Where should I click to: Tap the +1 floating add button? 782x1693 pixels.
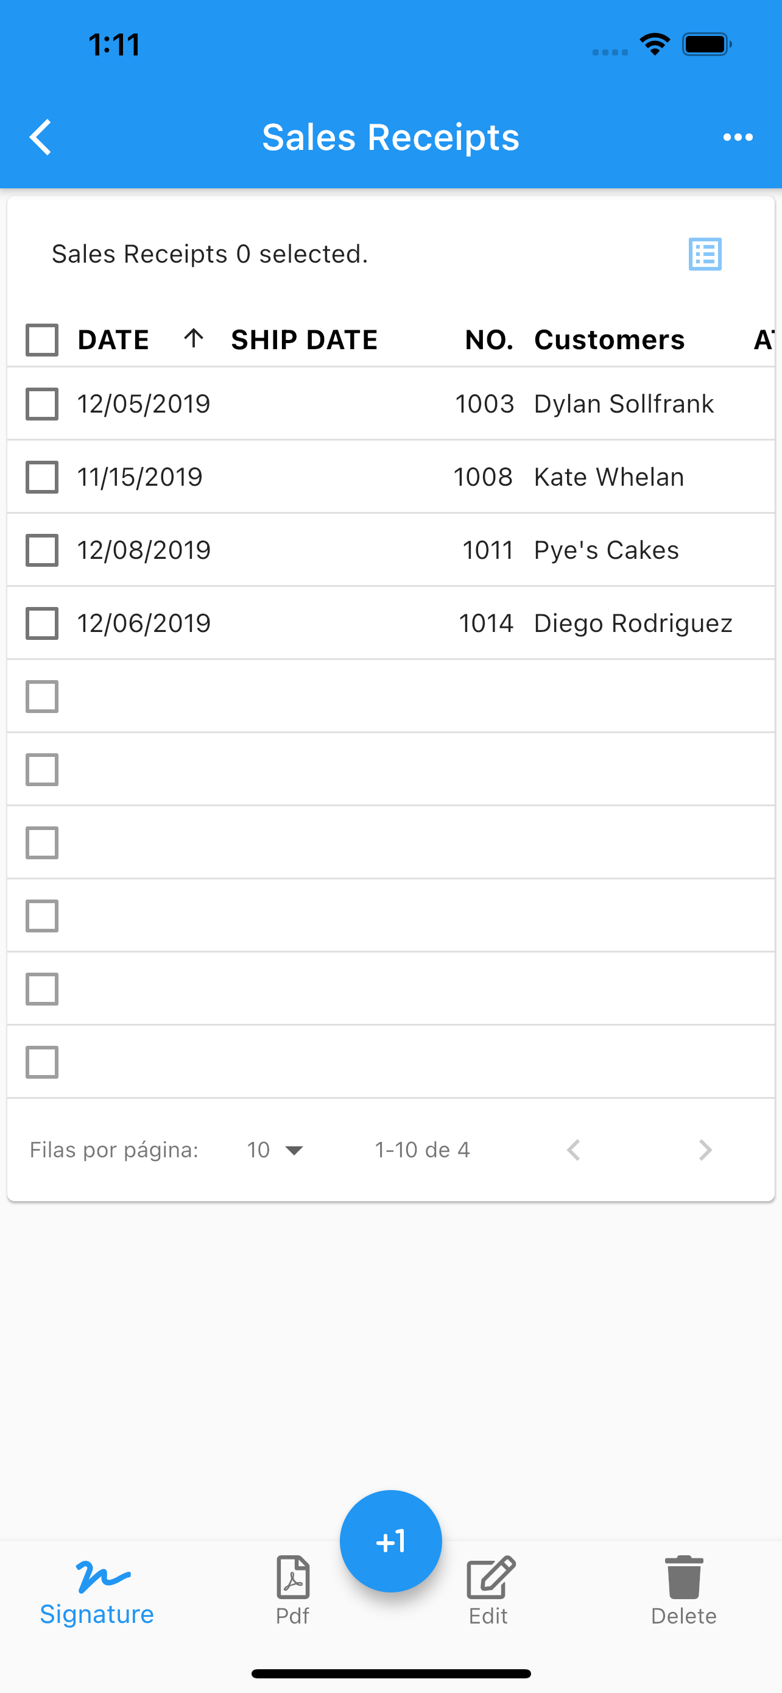coord(390,1541)
